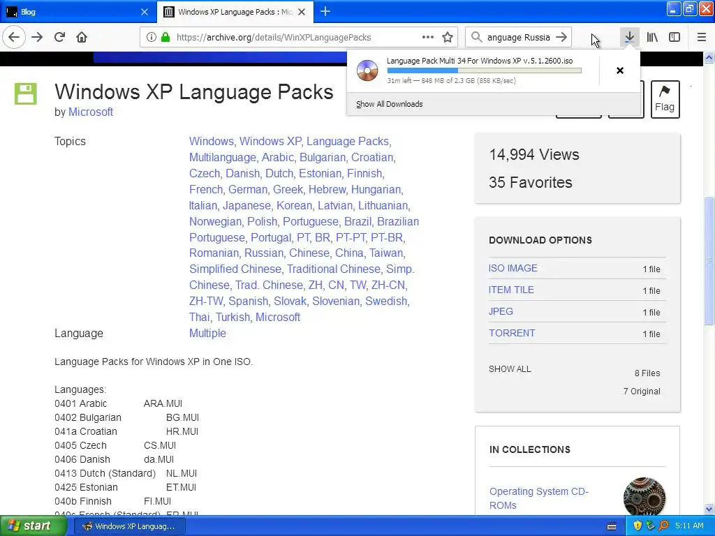Click '35 Favorites' text
The image size is (715, 536).
[531, 182]
